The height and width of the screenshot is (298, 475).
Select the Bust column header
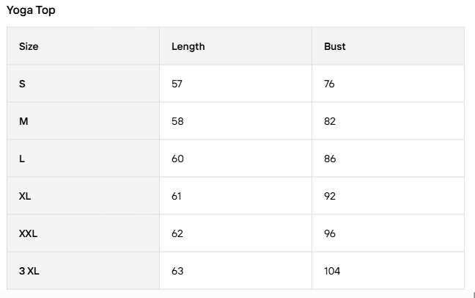click(334, 46)
